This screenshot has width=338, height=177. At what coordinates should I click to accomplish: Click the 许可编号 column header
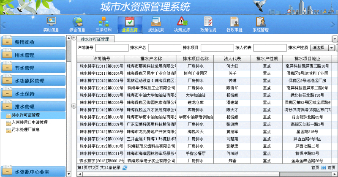(101, 58)
